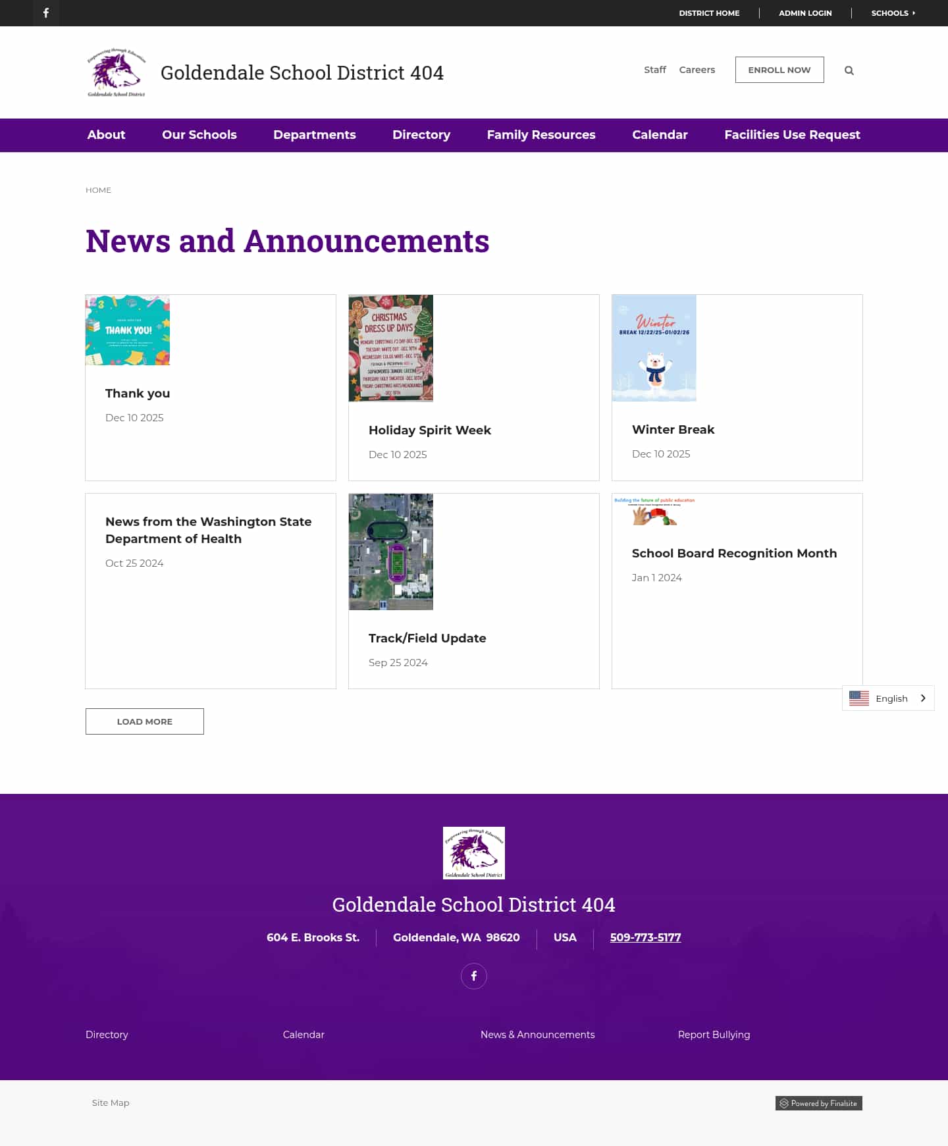Open the Site Map link
The width and height of the screenshot is (948, 1146).
coord(111,1103)
